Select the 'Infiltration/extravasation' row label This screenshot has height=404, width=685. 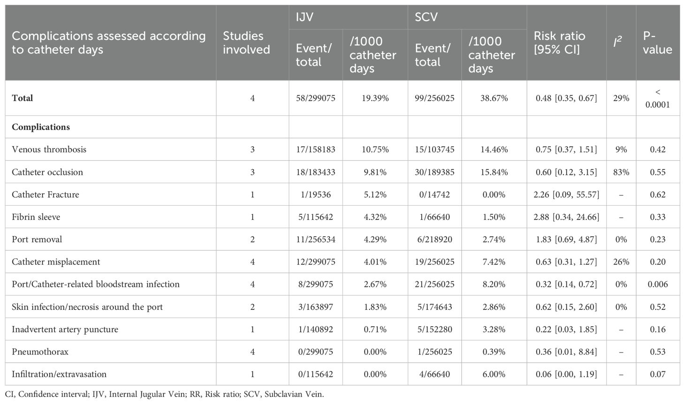click(x=59, y=374)
